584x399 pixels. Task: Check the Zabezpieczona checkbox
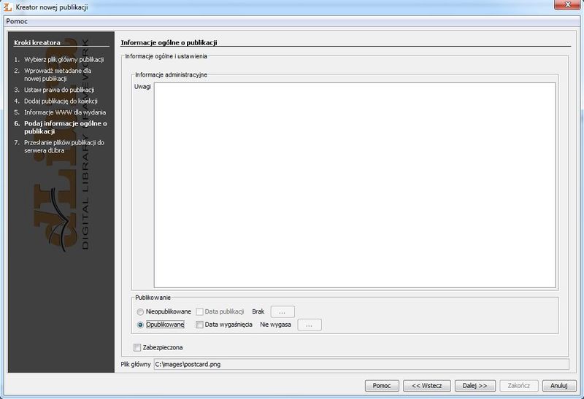coord(137,347)
